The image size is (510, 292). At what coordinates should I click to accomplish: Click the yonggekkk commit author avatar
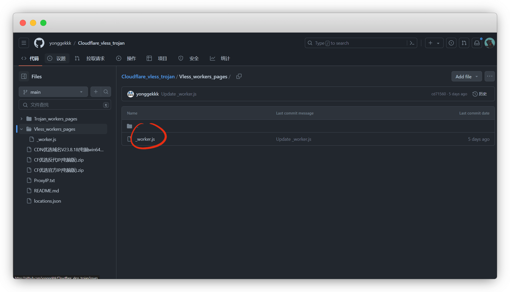pyautogui.click(x=131, y=94)
